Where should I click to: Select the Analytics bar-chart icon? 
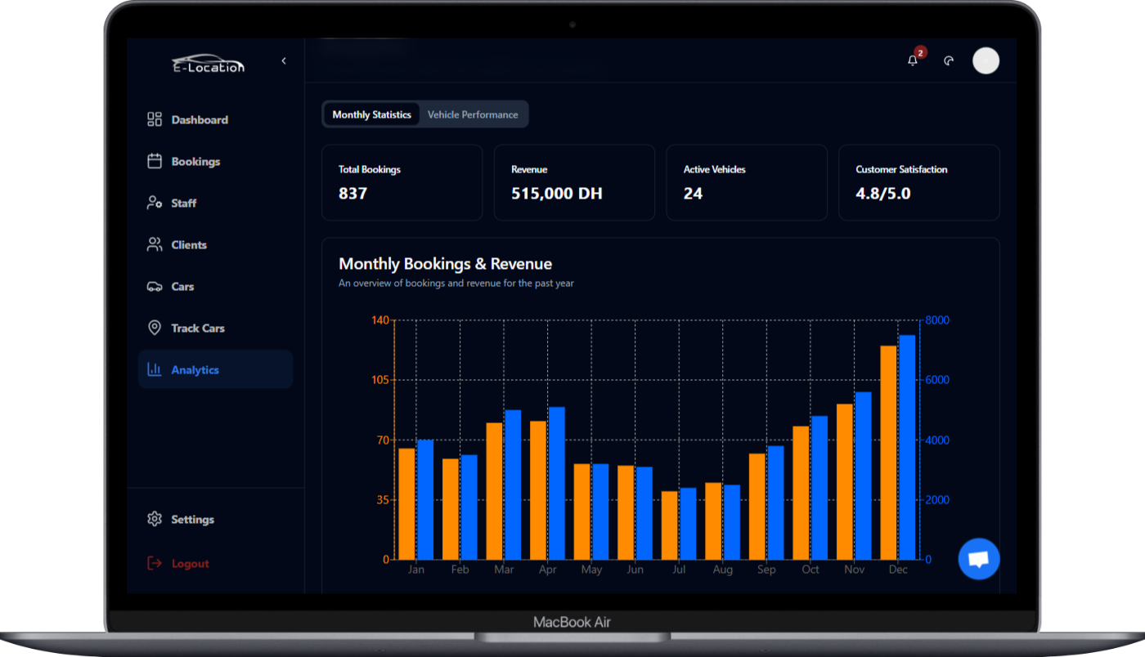(154, 369)
